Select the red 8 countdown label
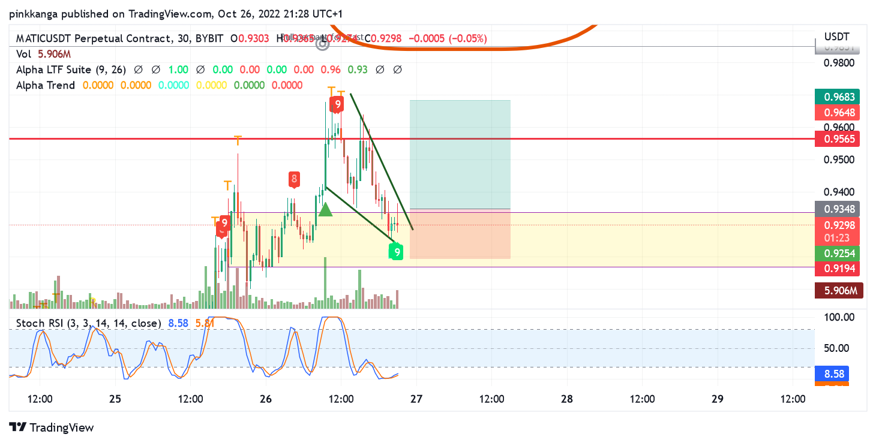 point(294,179)
